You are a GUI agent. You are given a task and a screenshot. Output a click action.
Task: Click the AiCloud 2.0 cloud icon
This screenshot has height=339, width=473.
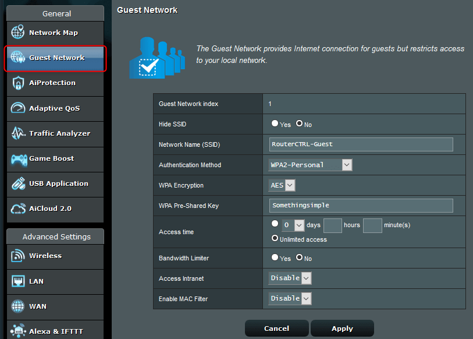click(18, 209)
